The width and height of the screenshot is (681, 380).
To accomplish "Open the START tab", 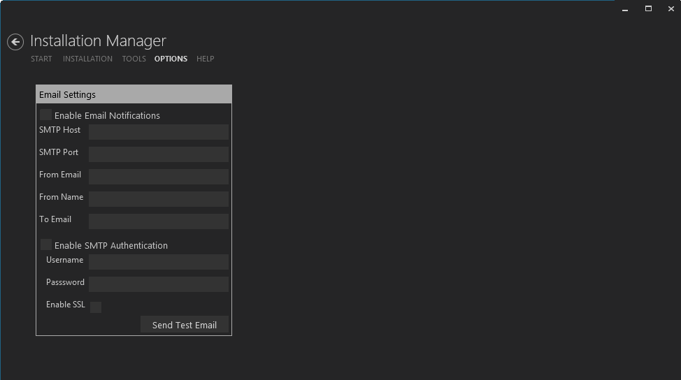I will pos(41,59).
